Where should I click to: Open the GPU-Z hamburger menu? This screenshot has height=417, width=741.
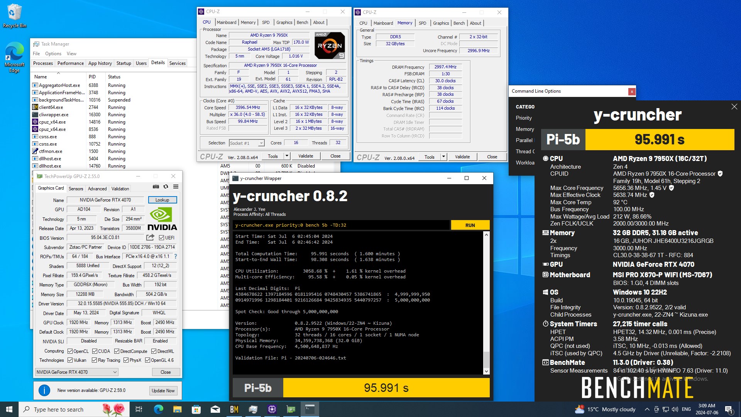pos(176,186)
